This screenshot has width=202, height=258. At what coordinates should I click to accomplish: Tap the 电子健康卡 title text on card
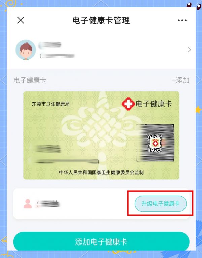[154, 104]
